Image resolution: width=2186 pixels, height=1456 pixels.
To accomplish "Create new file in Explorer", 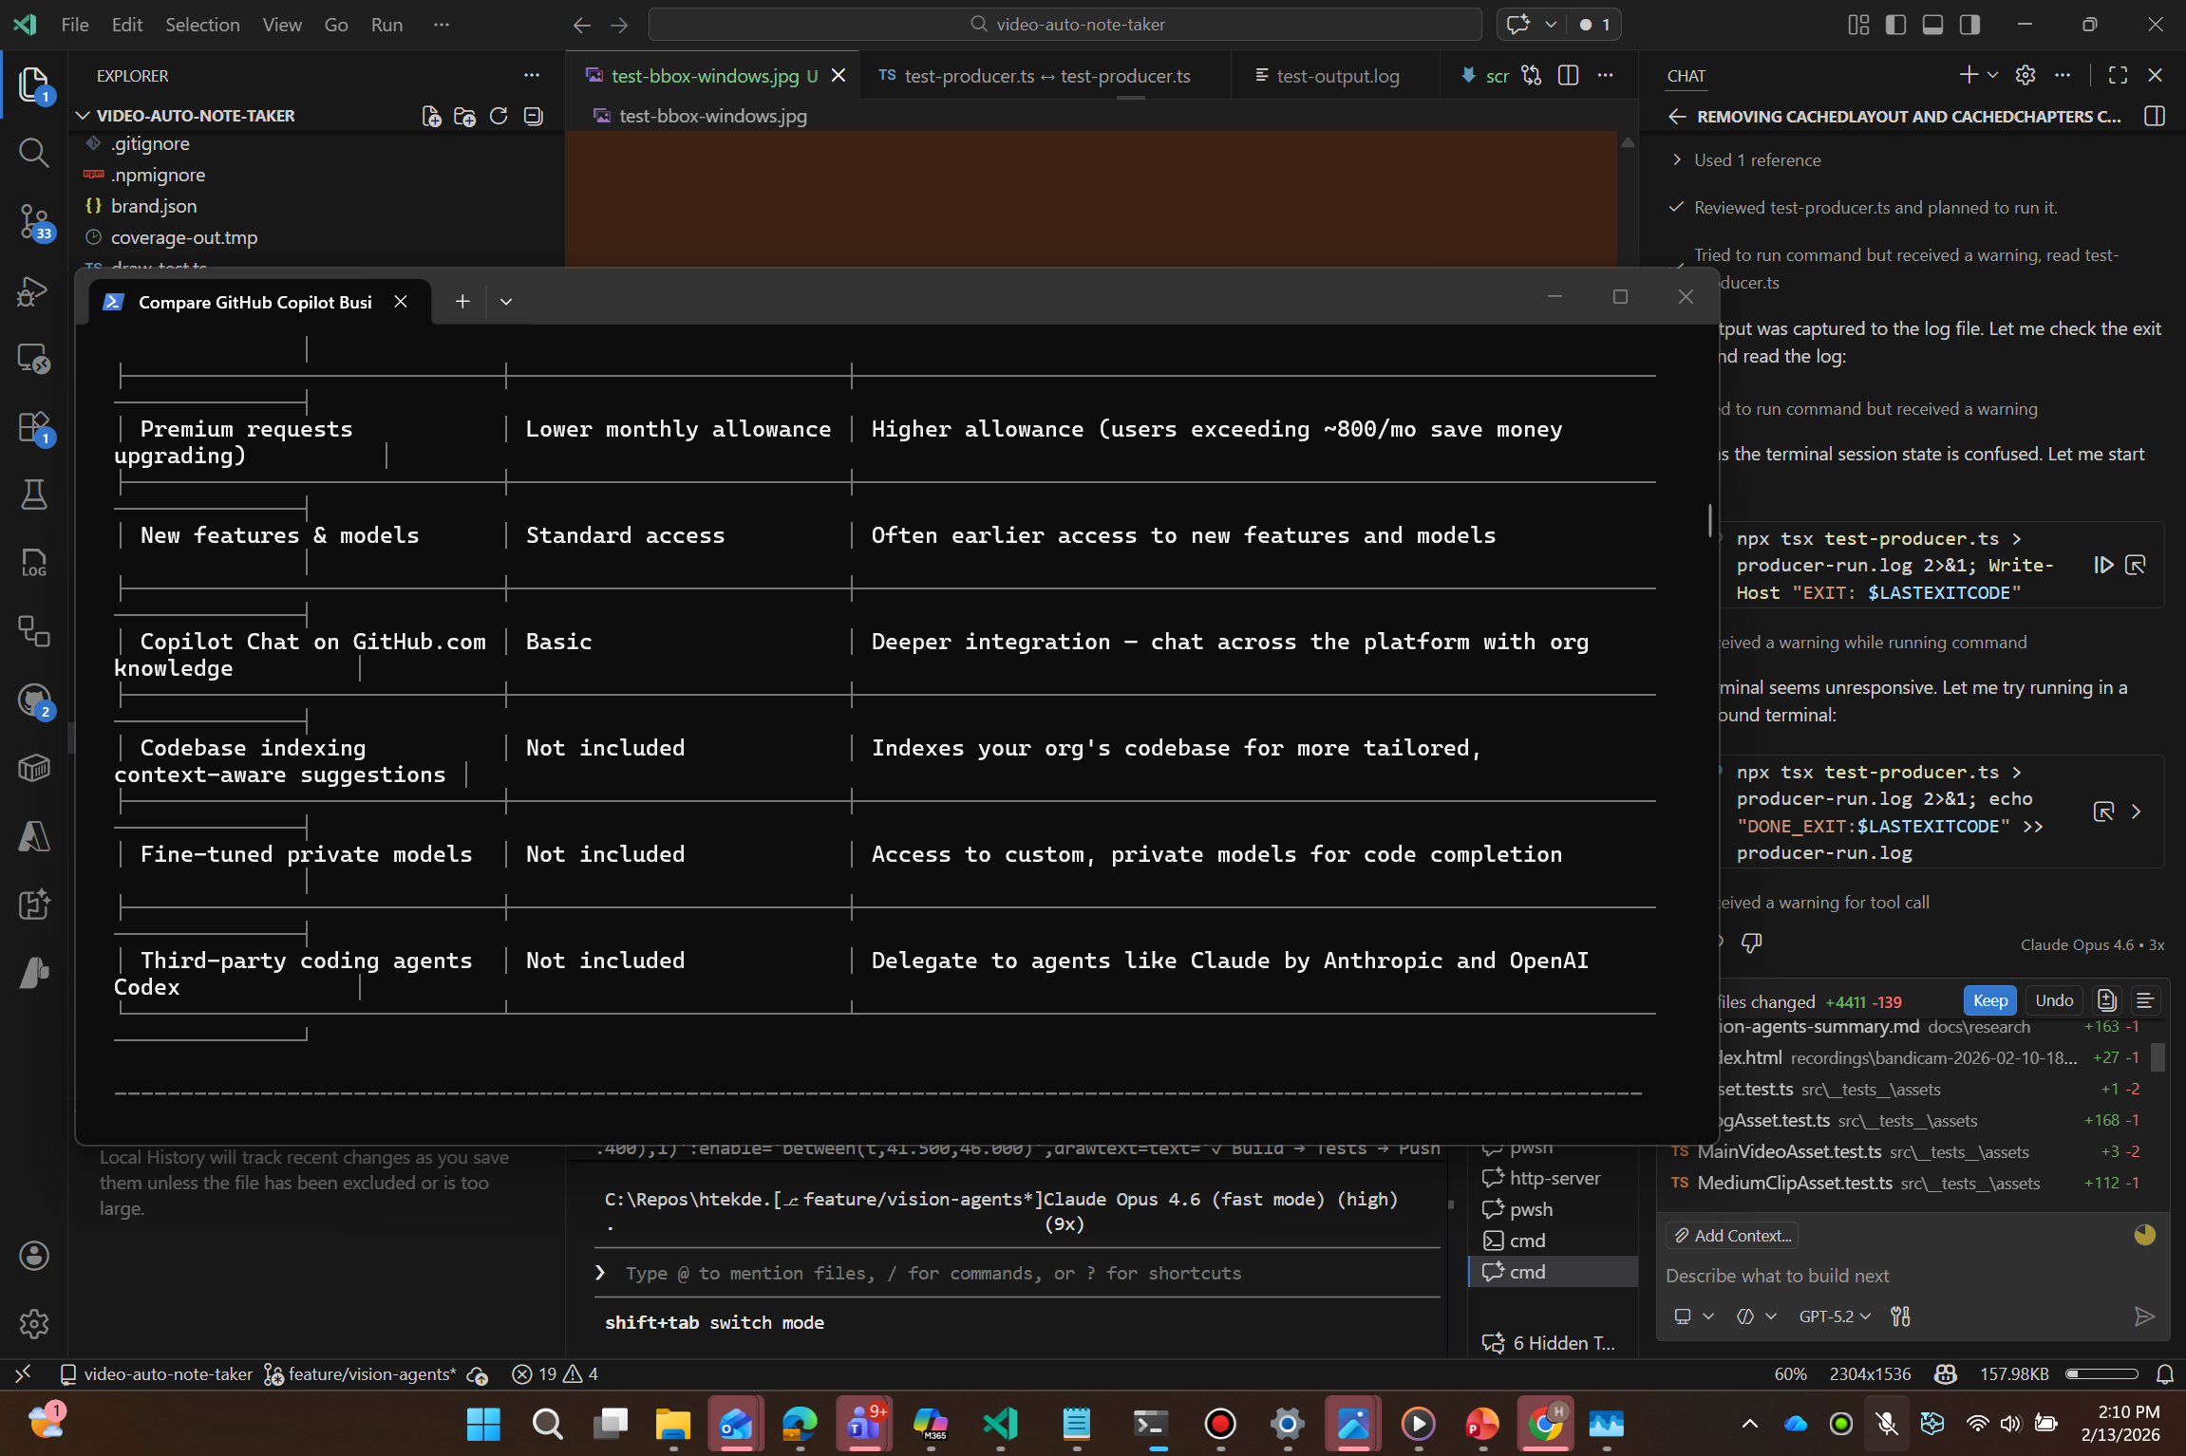I will tap(431, 116).
